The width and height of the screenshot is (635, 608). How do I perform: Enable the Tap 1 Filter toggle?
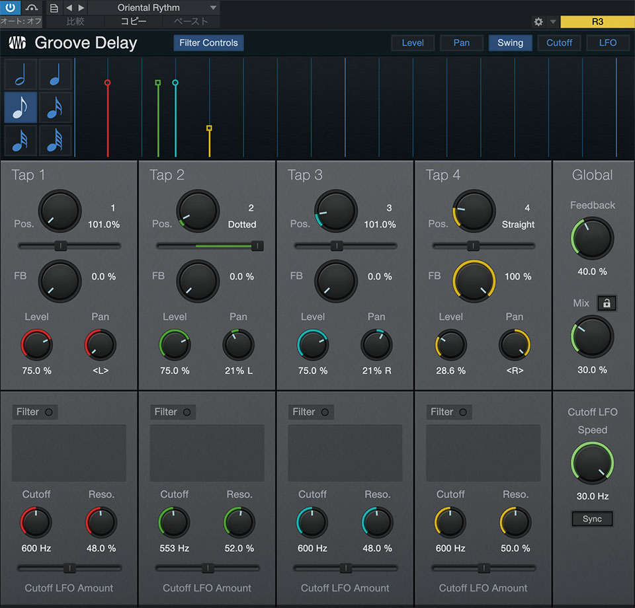pyautogui.click(x=35, y=412)
